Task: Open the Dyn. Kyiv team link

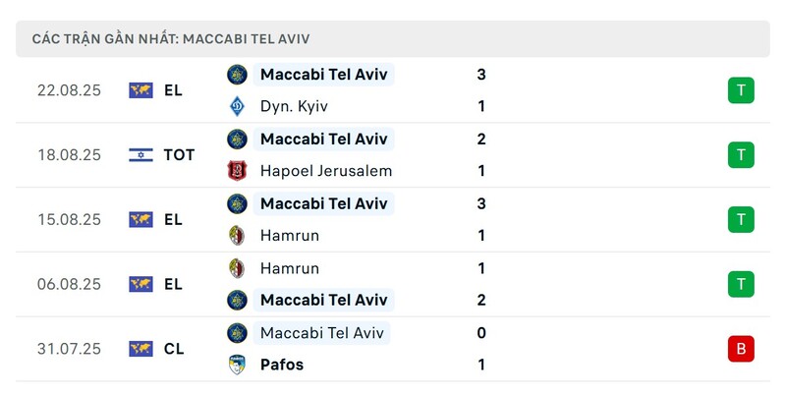Action: pos(294,106)
